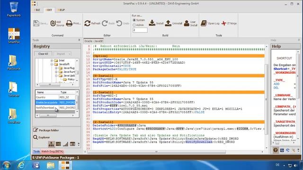Collapse the [Option] section fold marker
The width and height of the screenshot is (303, 170).
(91, 56)
